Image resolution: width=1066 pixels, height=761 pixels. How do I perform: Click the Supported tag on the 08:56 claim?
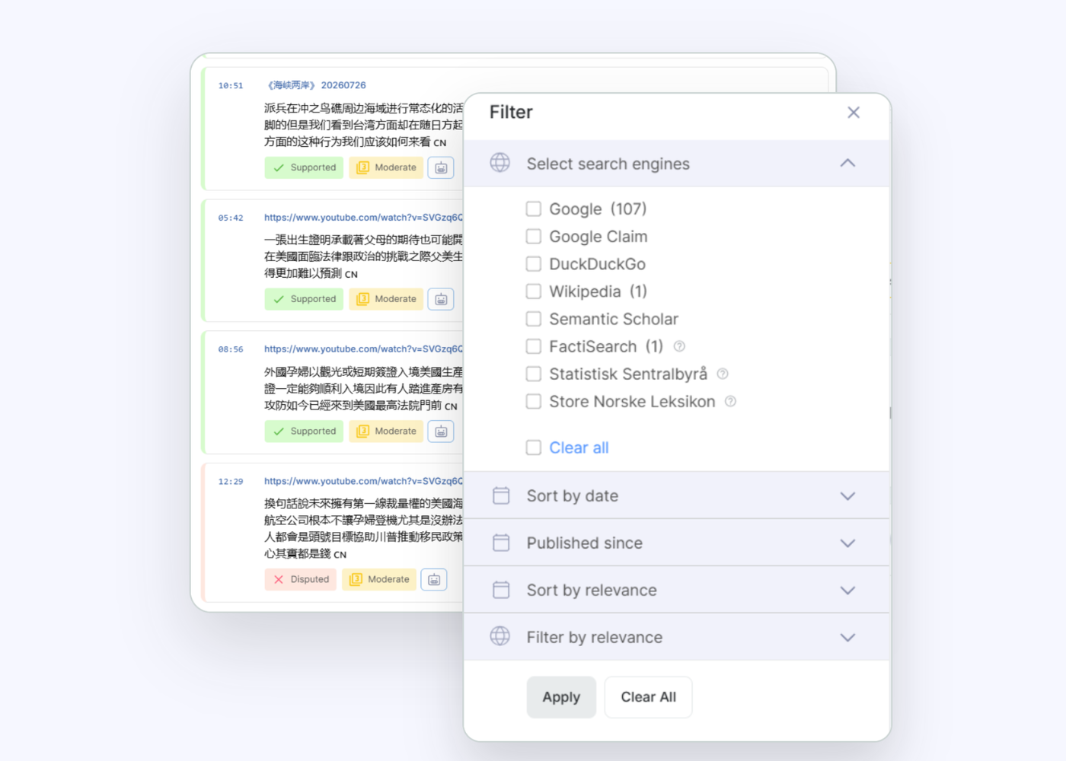click(304, 431)
